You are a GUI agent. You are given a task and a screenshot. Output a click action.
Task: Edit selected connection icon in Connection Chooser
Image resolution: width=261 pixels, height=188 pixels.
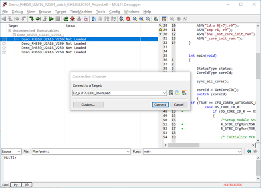[171, 93]
